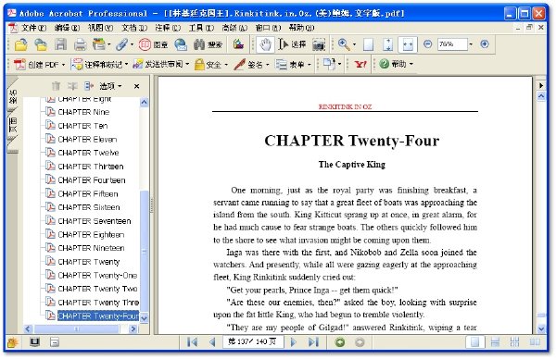This screenshot has height=359, width=556.
Task: Click the page number field
Action: [253, 342]
